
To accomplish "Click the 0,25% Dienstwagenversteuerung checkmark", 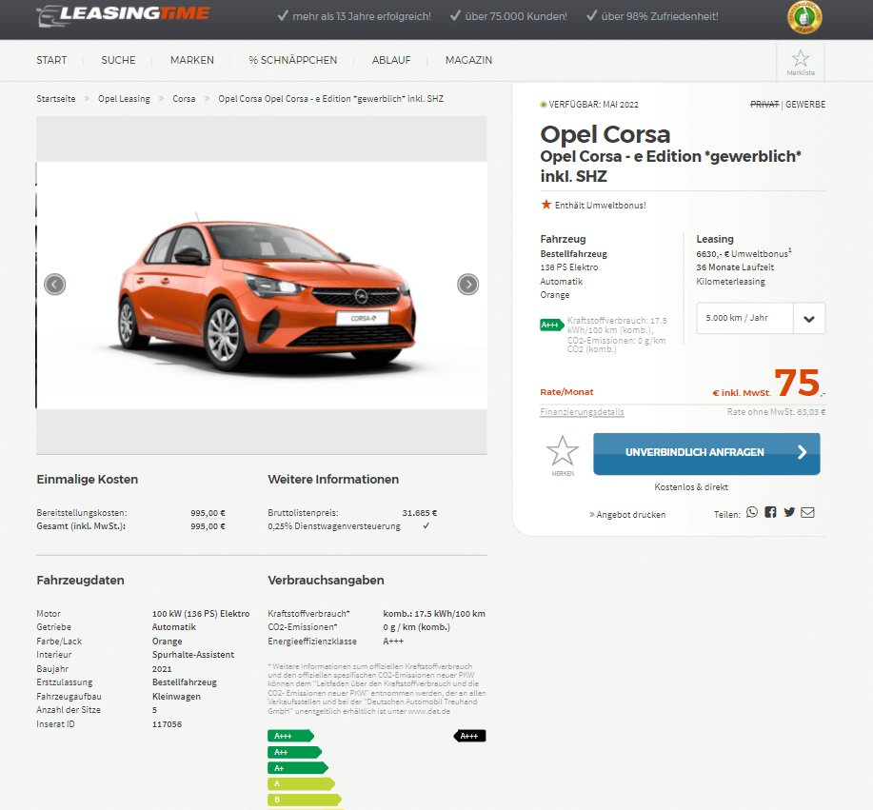I will (x=426, y=525).
